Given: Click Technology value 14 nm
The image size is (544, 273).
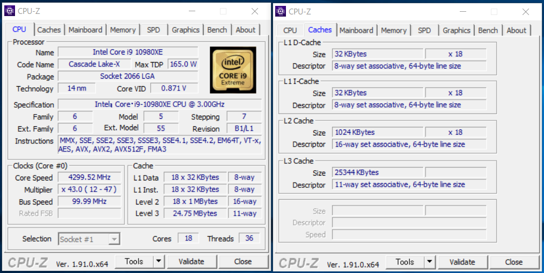Looking at the screenshot, I should (77, 88).
